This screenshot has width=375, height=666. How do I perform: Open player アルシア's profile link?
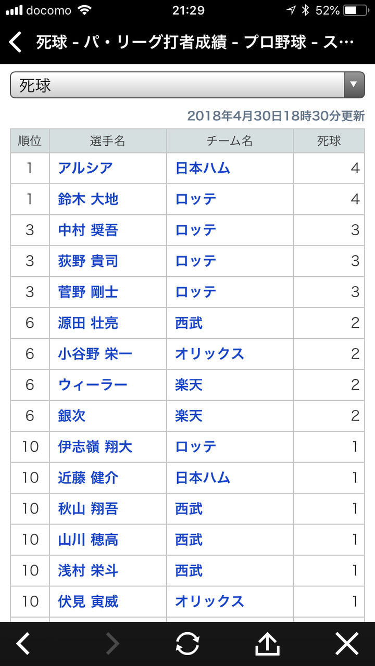85,168
